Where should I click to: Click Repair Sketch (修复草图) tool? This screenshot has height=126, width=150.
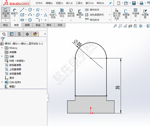pos(126,14)
